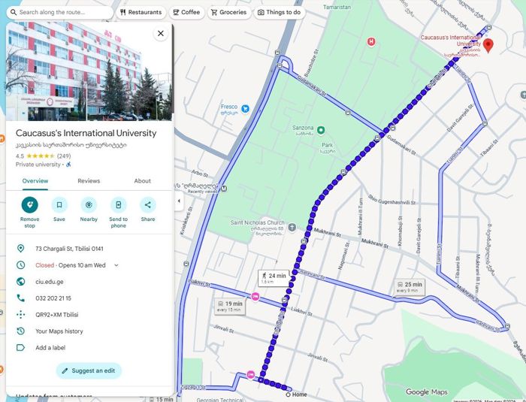Viewport: 526px width, 402px height.
Task: Click the Nearby icon
Action: [89, 205]
